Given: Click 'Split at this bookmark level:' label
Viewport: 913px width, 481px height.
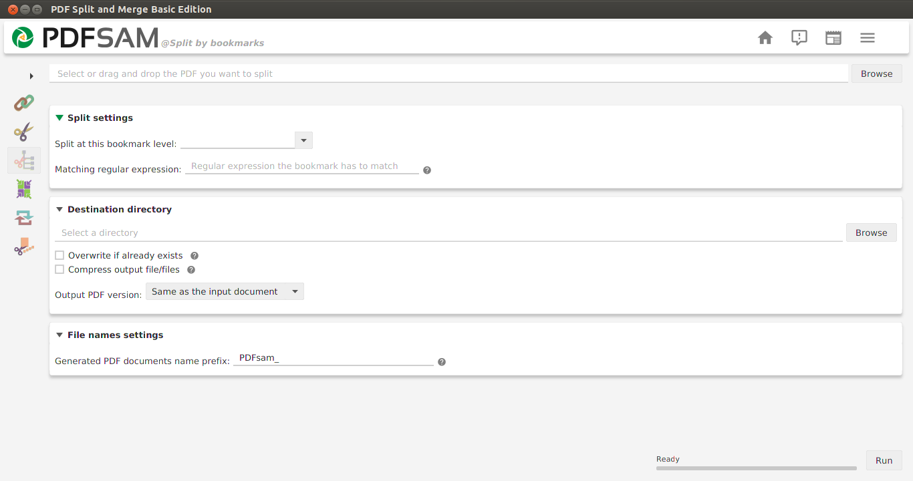Looking at the screenshot, I should tap(116, 144).
